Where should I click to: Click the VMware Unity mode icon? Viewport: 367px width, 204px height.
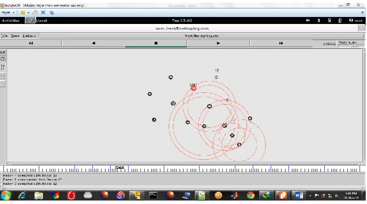[51, 13]
